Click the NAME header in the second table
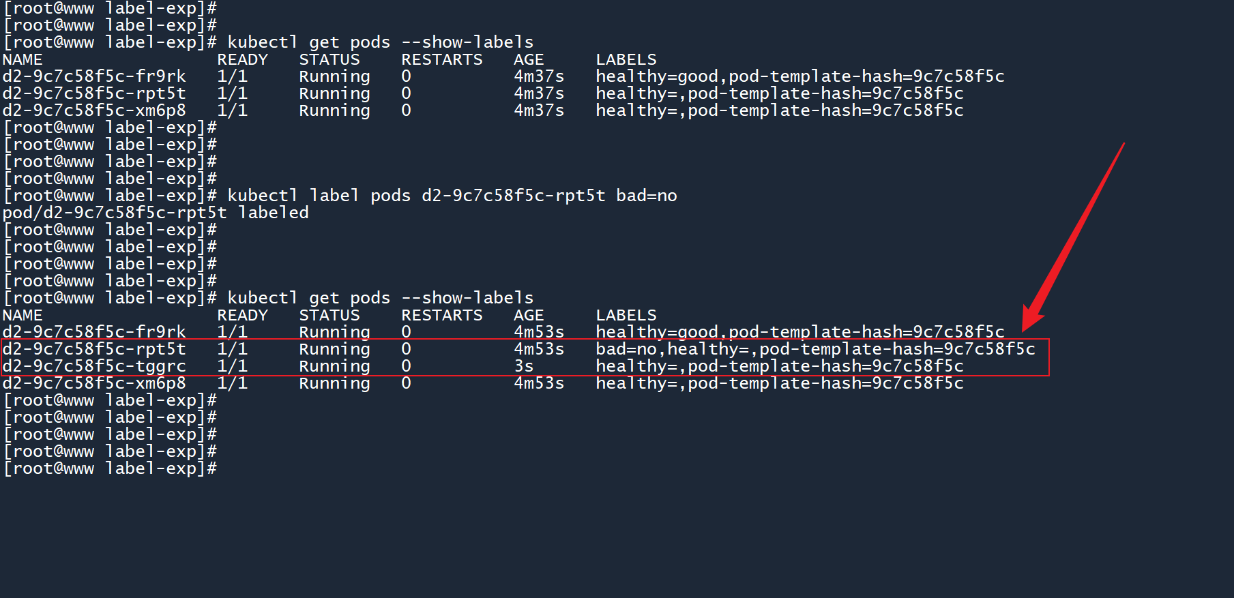1234x598 pixels. point(23,315)
